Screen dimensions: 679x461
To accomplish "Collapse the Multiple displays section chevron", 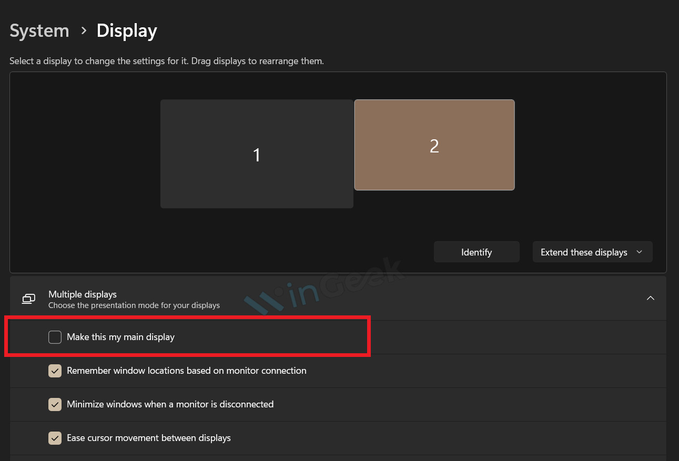I will pos(651,298).
